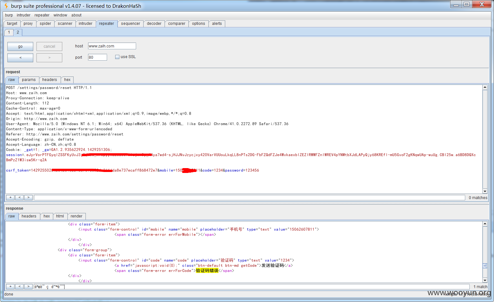The image size is (494, 302).
Task: Switch to the alerts tab
Action: [217, 24]
